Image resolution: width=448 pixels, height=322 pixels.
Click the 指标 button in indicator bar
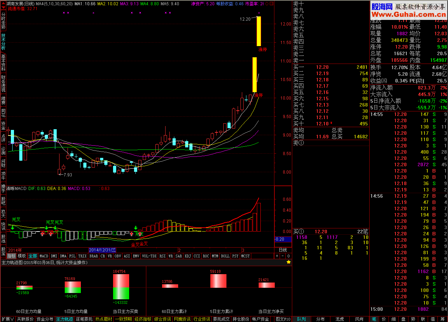pyautogui.click(x=12, y=256)
